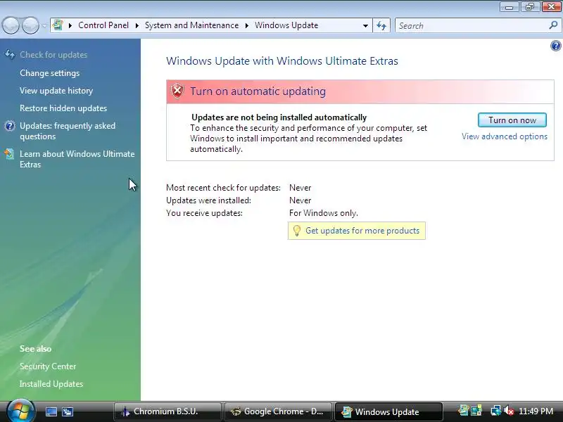Click Get updates for more products link
Image resolution: width=563 pixels, height=422 pixels.
362,231
